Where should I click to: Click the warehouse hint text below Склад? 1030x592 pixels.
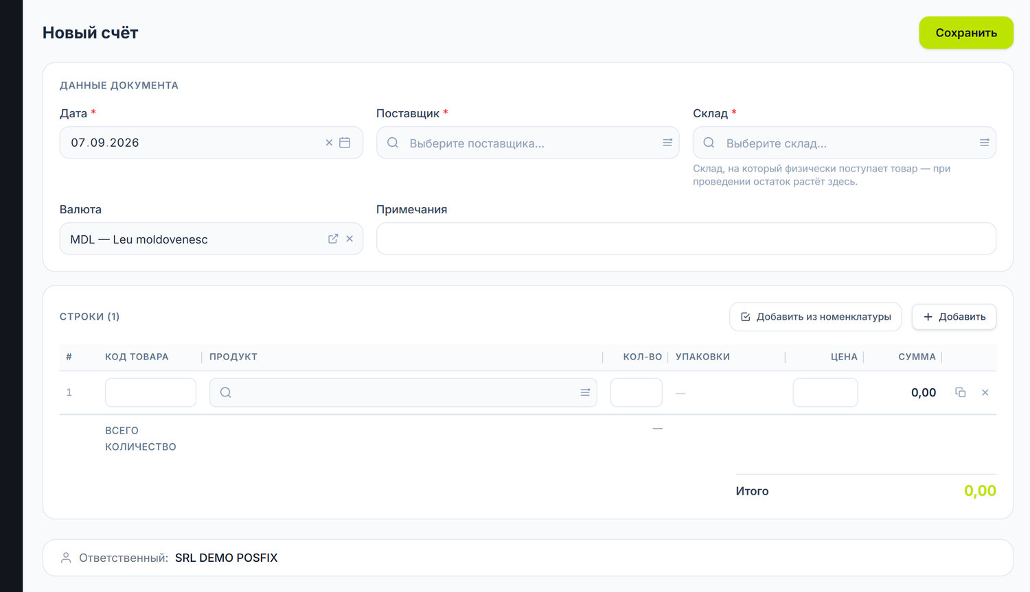pyautogui.click(x=821, y=175)
